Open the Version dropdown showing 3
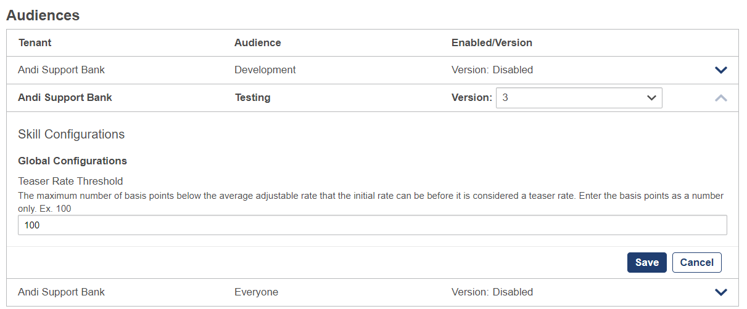The image size is (747, 309). click(579, 98)
